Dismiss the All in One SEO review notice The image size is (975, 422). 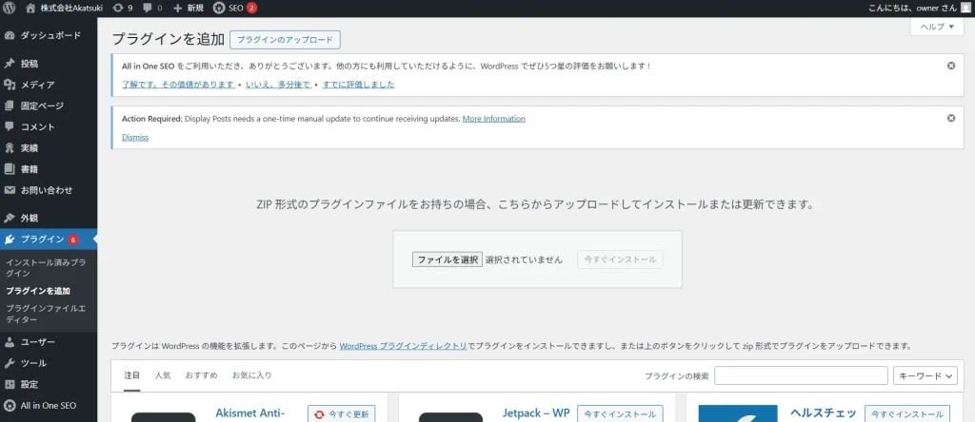tap(950, 66)
